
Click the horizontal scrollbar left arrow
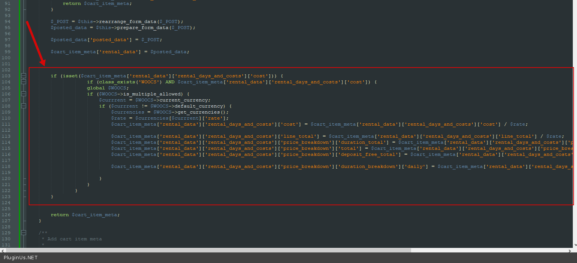(3, 250)
